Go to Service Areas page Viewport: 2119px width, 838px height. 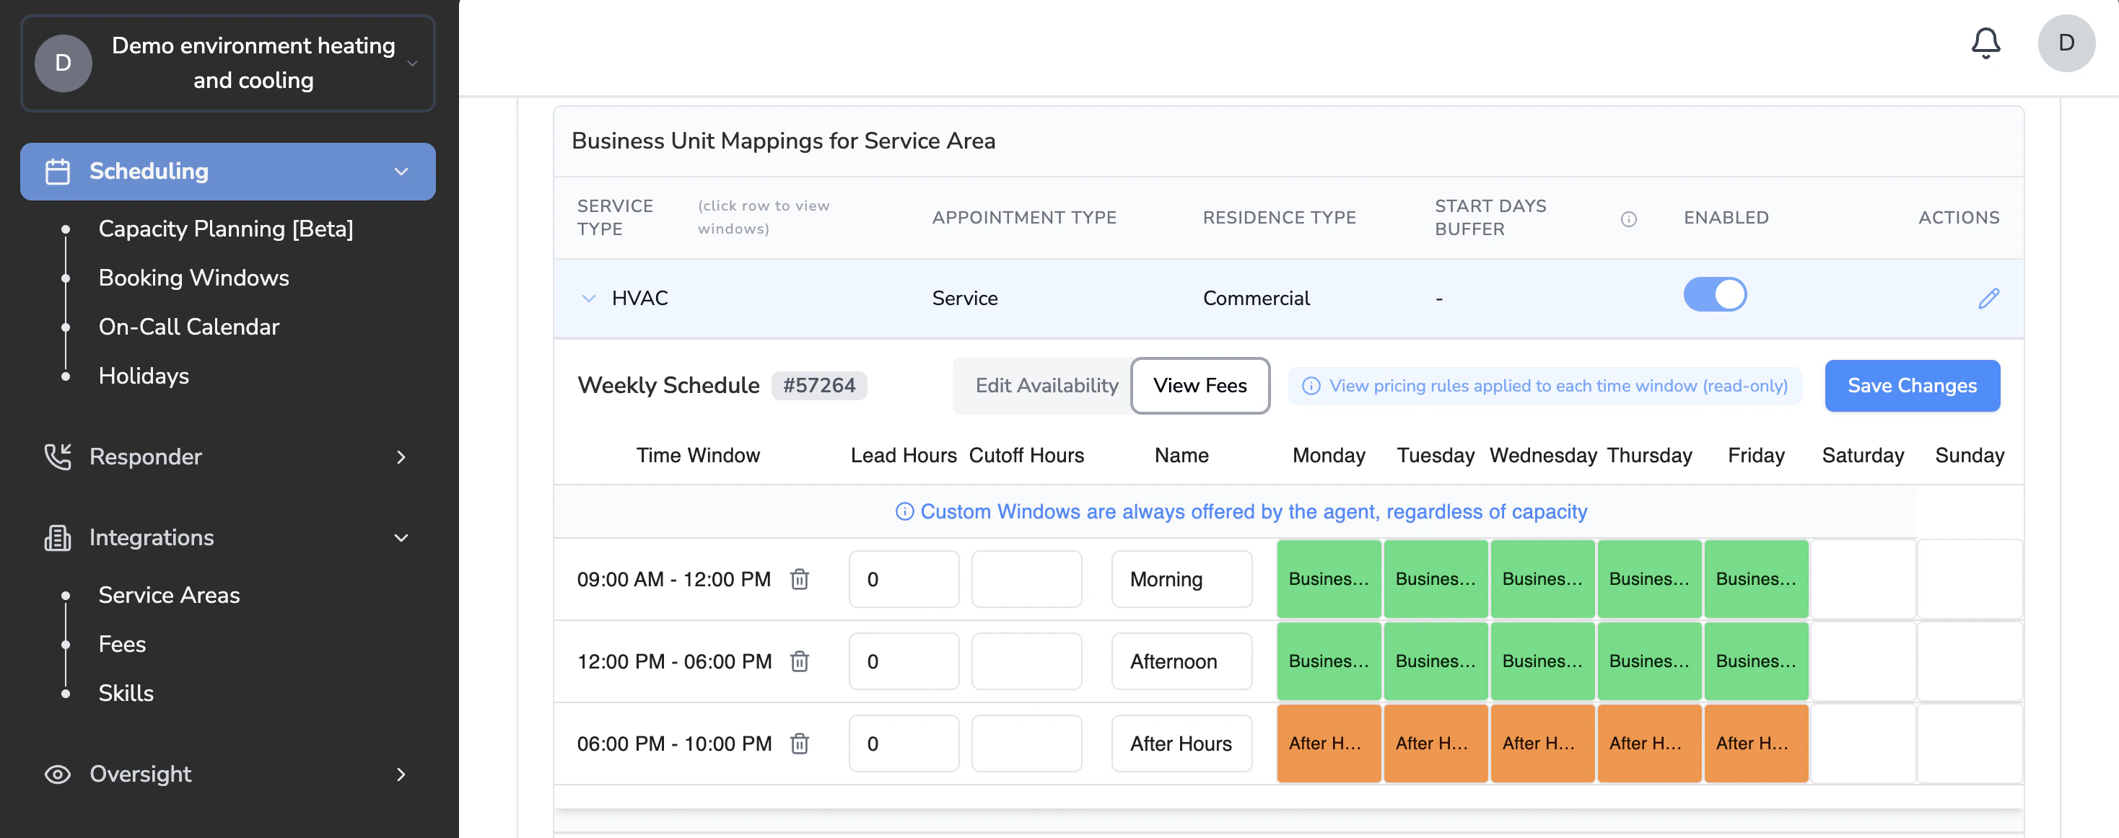click(x=169, y=595)
